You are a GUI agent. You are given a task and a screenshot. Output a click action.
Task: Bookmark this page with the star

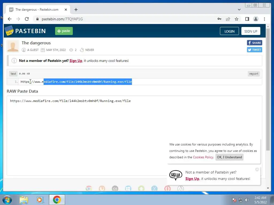tap(237, 19)
